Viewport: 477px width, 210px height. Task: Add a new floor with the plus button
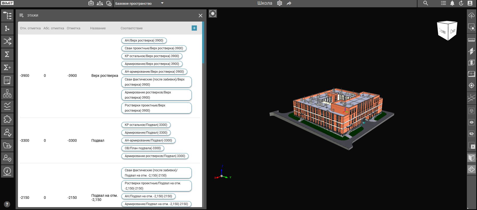coord(194,28)
